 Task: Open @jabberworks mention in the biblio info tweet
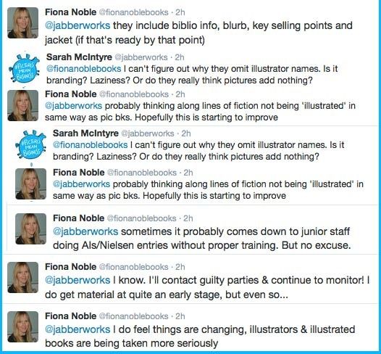(78, 26)
